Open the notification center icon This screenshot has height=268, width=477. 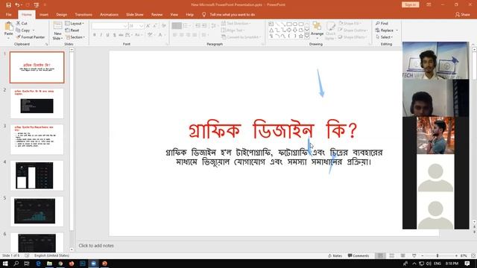tap(467, 264)
